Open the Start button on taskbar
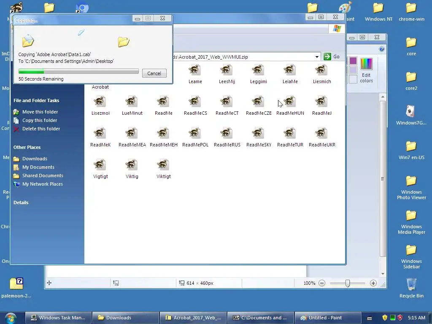 tap(10, 318)
